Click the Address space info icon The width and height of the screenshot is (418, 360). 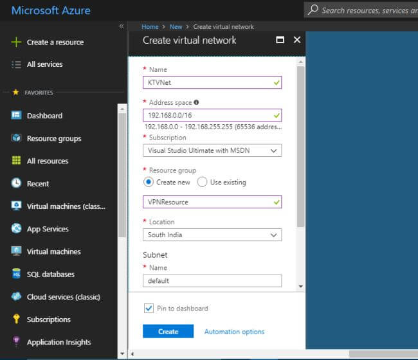click(x=196, y=102)
